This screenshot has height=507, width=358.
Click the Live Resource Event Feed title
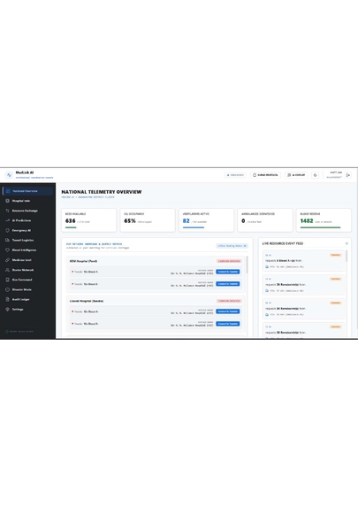pyautogui.click(x=283, y=243)
